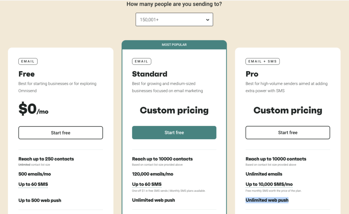Click the $0/mo price on Free plan
This screenshot has height=214, width=349.
point(33,109)
